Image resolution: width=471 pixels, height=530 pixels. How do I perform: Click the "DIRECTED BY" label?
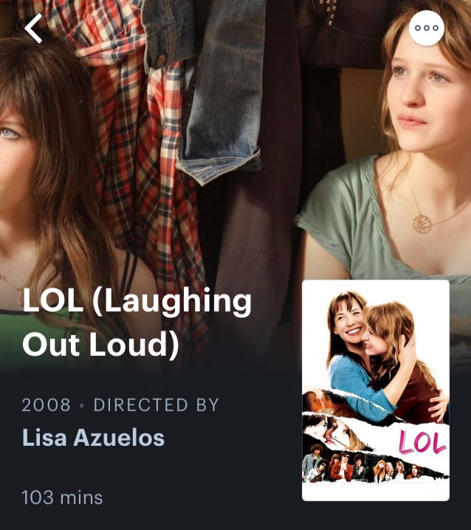pyautogui.click(x=157, y=405)
